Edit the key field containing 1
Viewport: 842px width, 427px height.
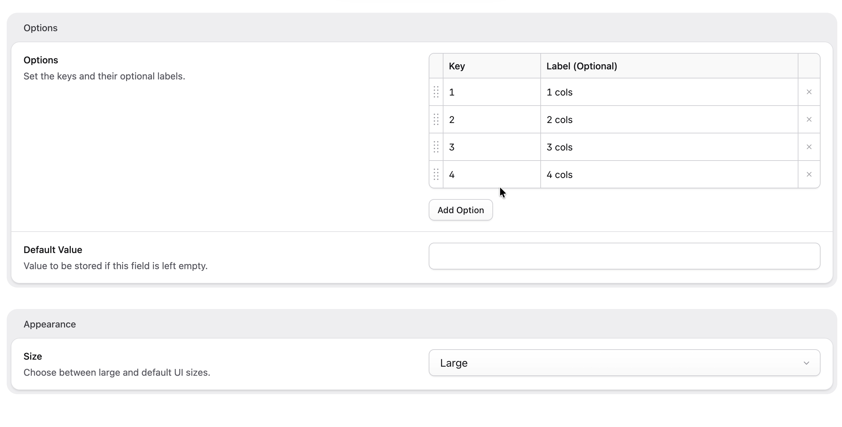pos(491,92)
